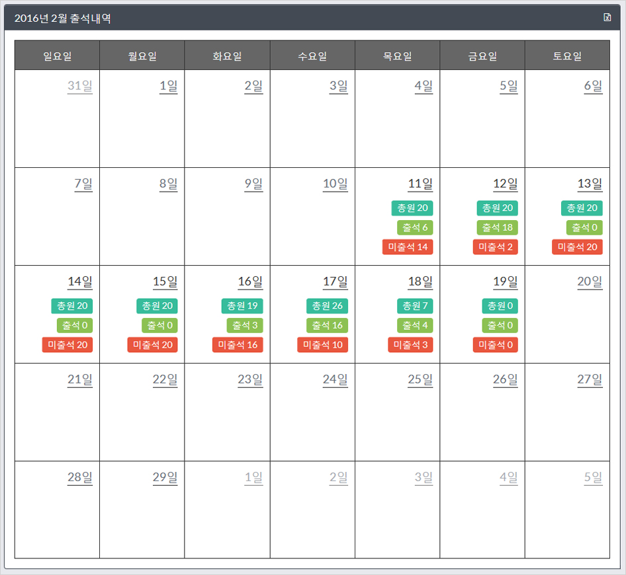Click the 총원 7 badge on 18일
626x575 pixels.
tap(415, 306)
